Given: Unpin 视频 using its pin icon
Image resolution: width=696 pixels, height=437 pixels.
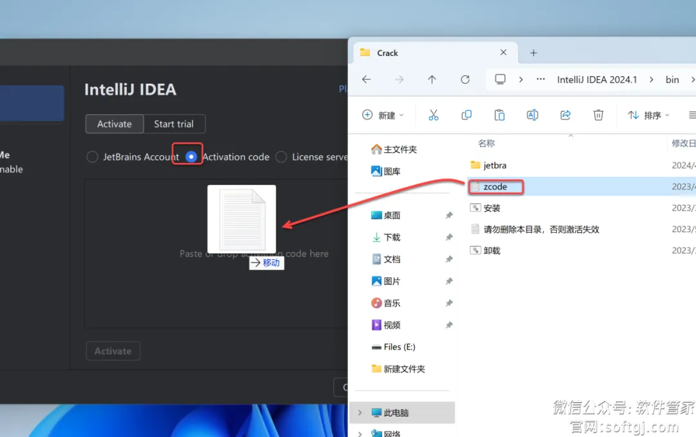Looking at the screenshot, I should [449, 325].
